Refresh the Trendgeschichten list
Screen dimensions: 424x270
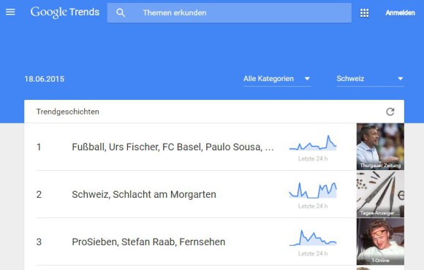click(390, 112)
